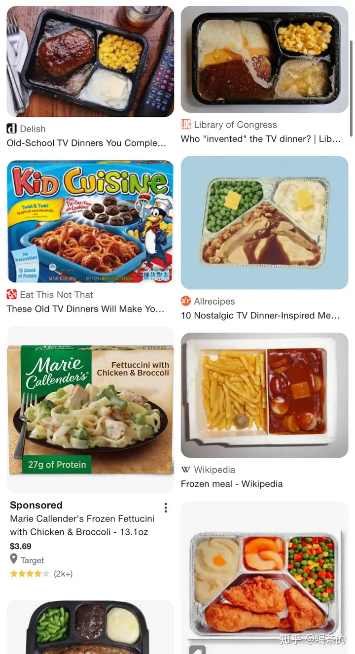Tap the Library of Congress logo icon
This screenshot has height=654, width=355.
point(186,125)
